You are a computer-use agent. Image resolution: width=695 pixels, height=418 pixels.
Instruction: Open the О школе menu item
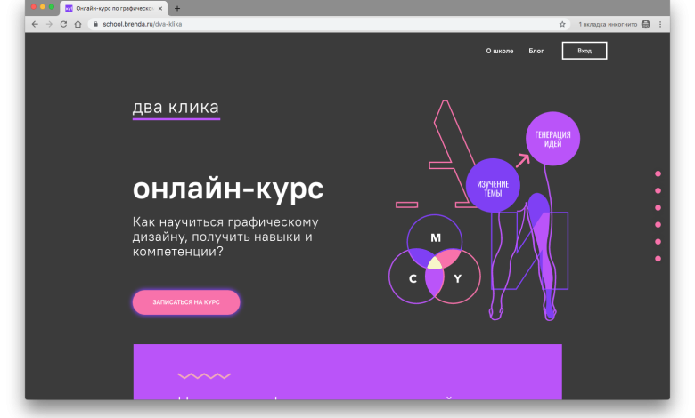(x=499, y=51)
